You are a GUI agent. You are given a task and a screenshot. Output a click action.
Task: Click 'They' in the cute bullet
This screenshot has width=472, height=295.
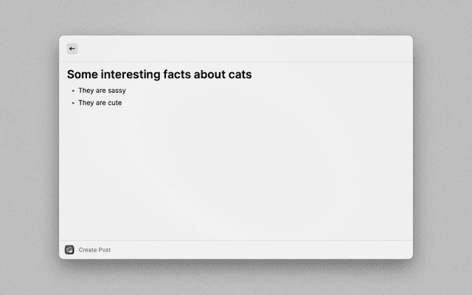click(x=86, y=103)
